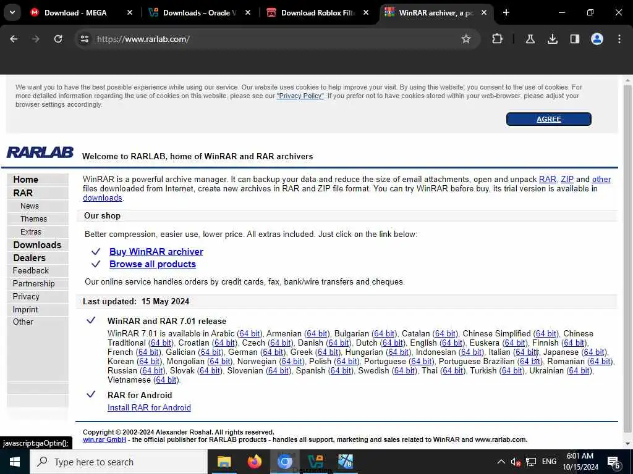This screenshot has width=633, height=474.
Task: Close the Download - MEGA tab
Action: pyautogui.click(x=130, y=13)
